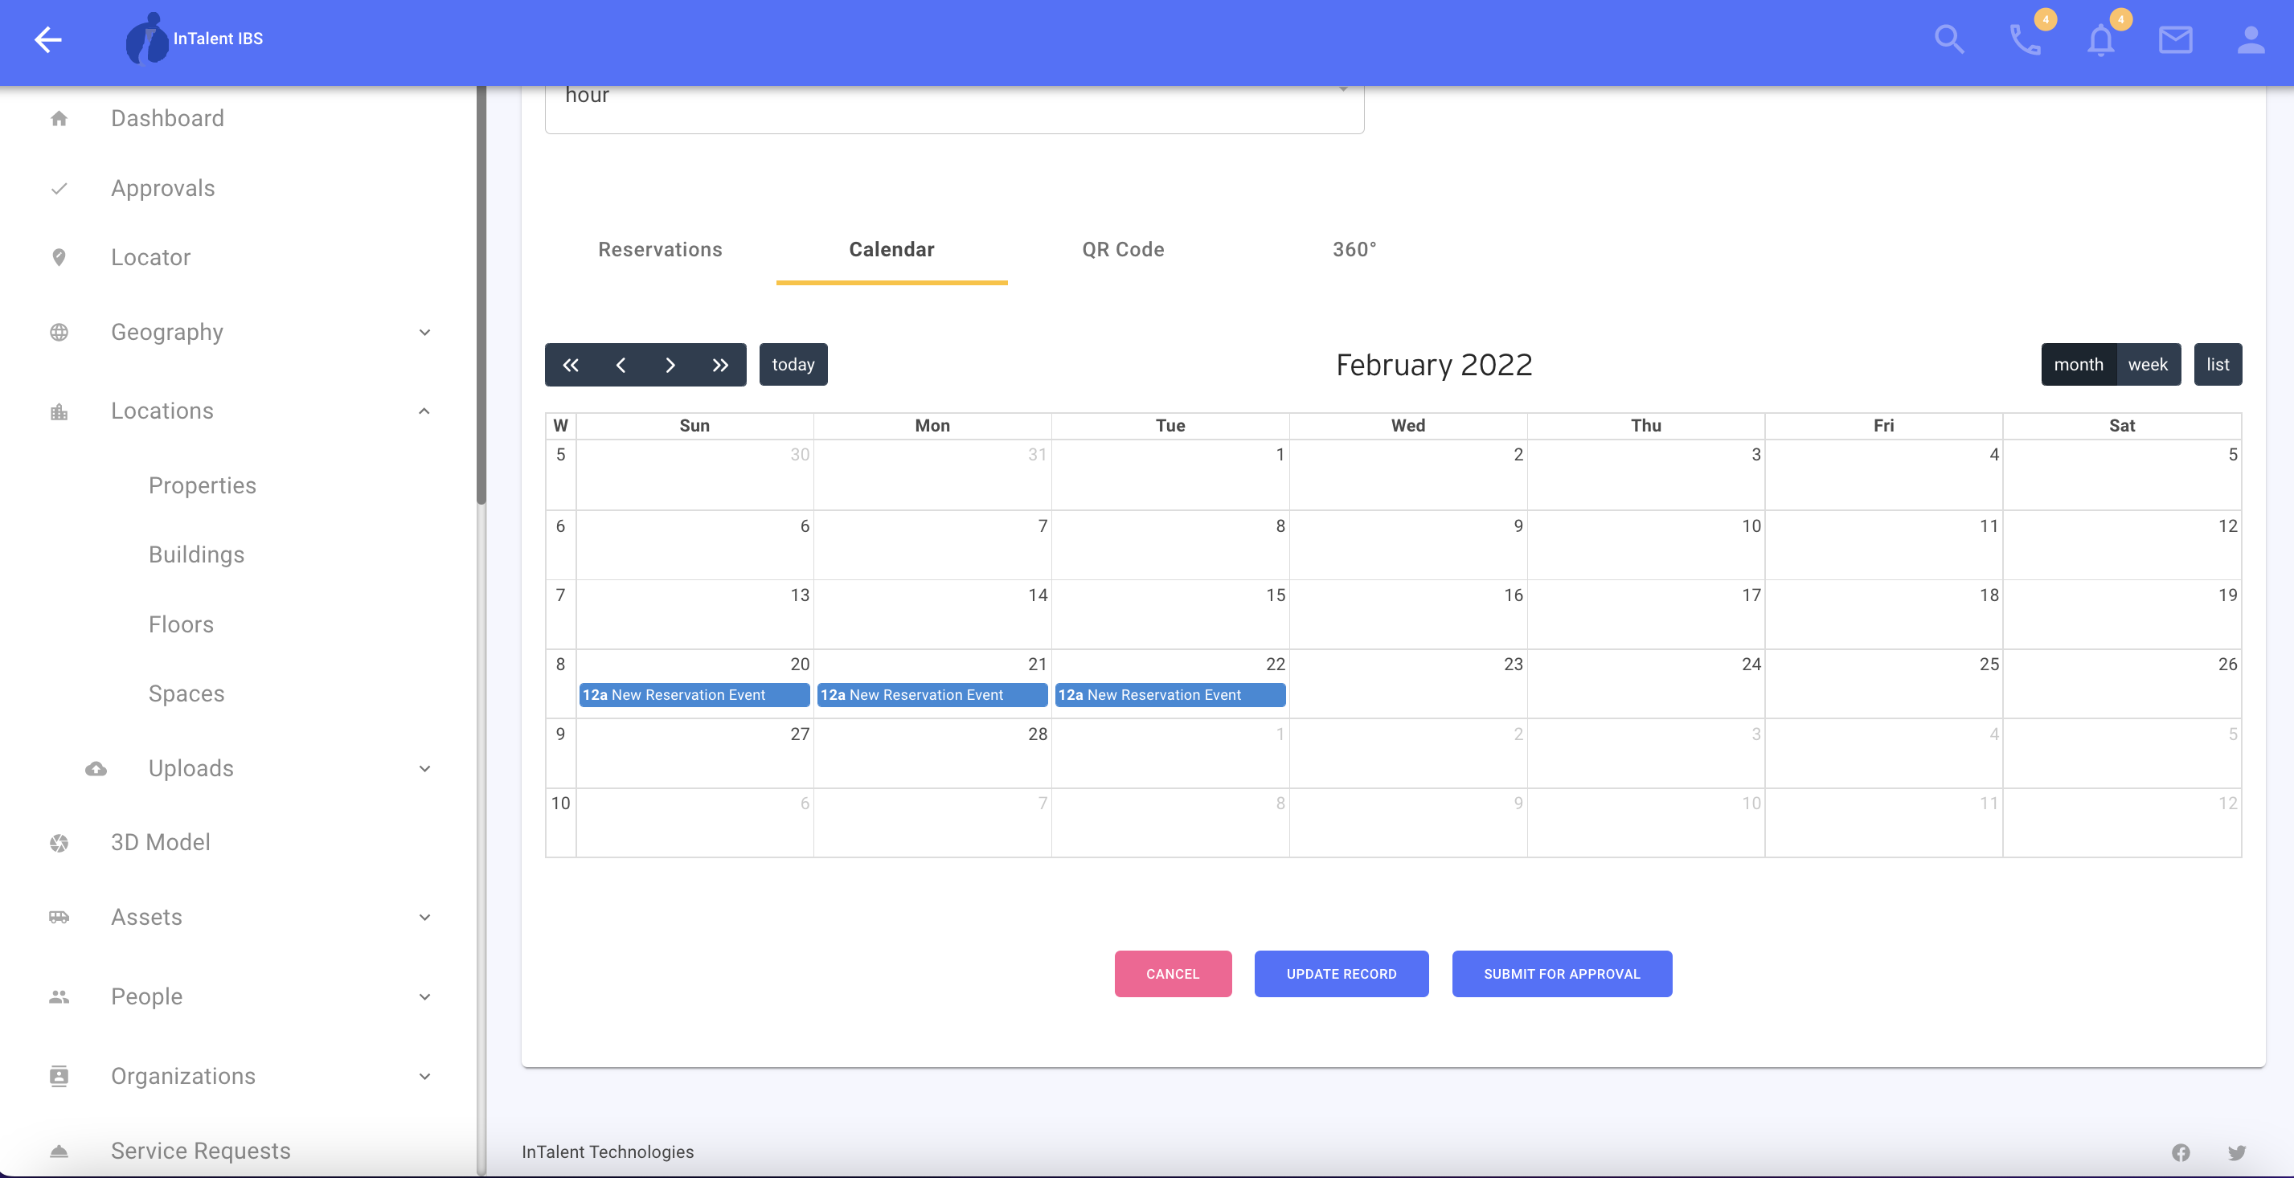Switch calendar to week view

pos(2147,365)
